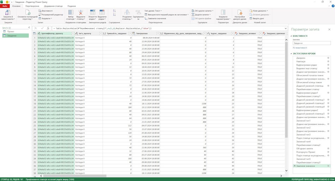Screen dimensions: 335x181
Task: Open filter dropdown for Завершення column
Action: click(158, 33)
